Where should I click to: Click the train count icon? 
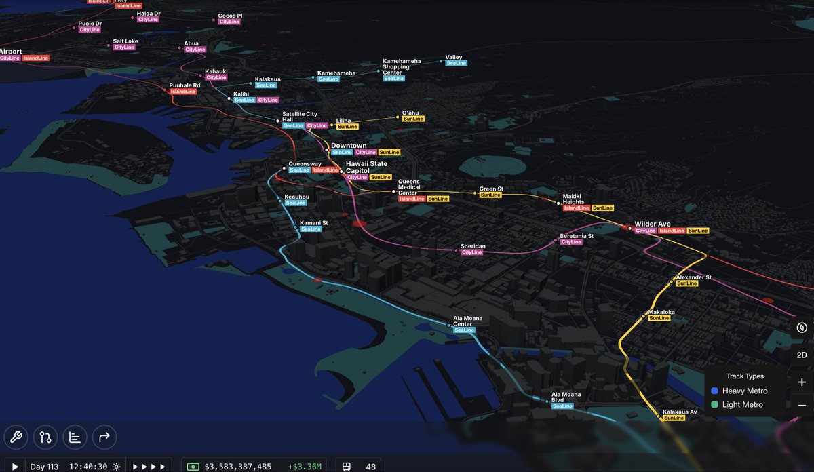[x=347, y=467]
